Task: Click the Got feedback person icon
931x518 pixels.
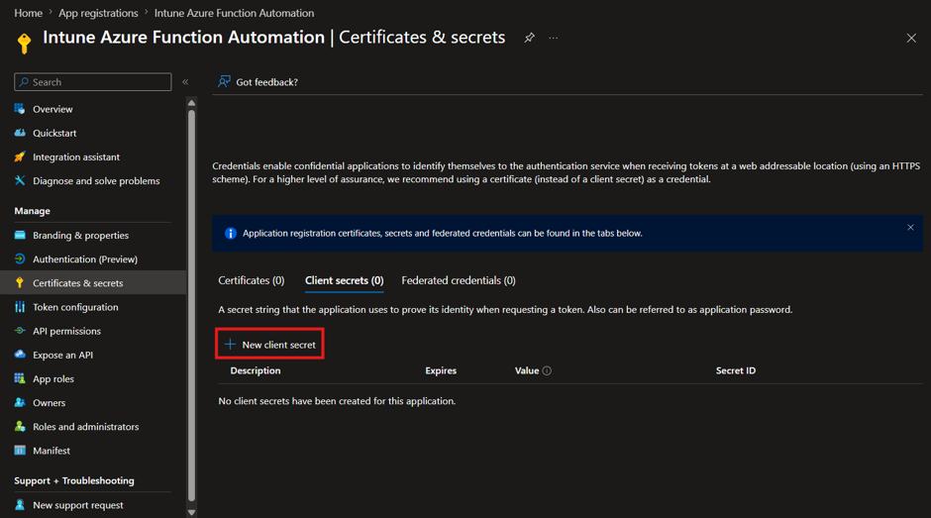Action: pos(224,81)
